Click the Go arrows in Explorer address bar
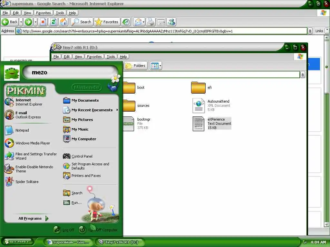Image resolution: width=330 pixels, height=247 pixels. click(x=303, y=75)
